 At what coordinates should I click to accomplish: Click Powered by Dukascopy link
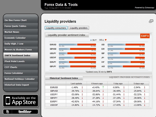pyautogui.click(x=145, y=7)
